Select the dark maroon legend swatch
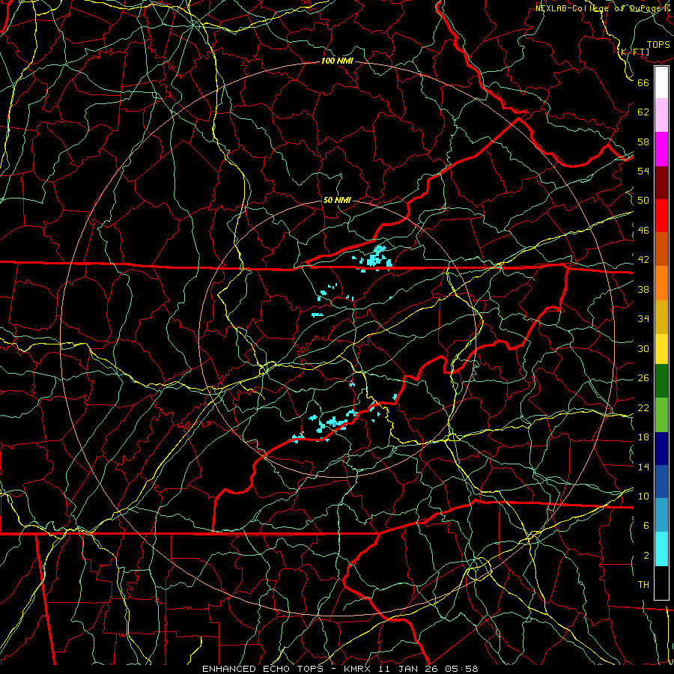674x674 pixels. point(661,183)
